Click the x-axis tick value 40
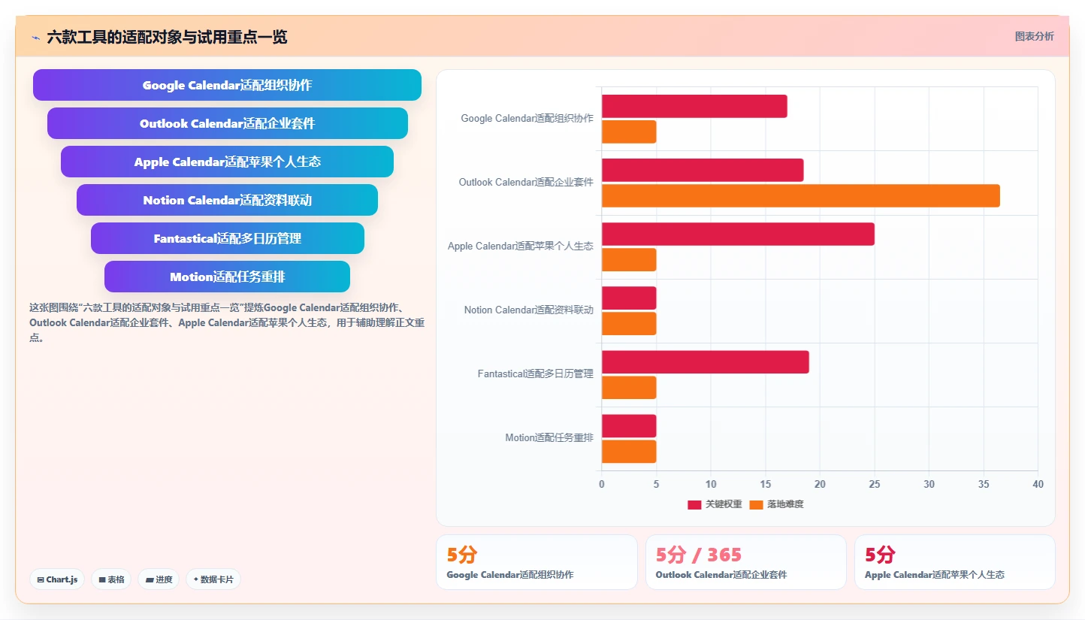Viewport: 1085px width, 620px height. coord(1038,484)
